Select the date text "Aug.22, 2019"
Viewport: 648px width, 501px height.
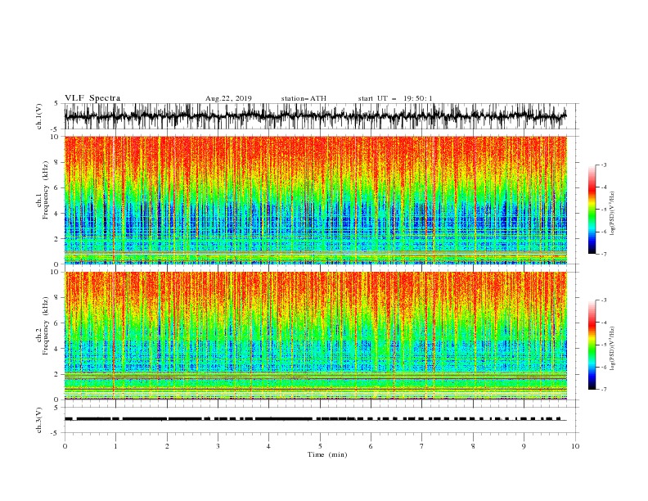tap(228, 98)
